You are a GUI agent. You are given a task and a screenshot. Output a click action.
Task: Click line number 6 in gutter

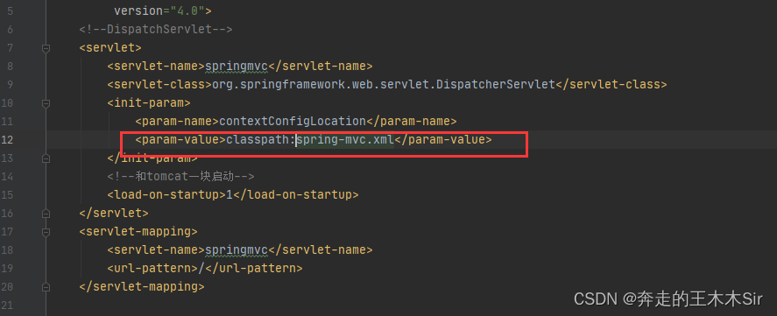[x=10, y=29]
